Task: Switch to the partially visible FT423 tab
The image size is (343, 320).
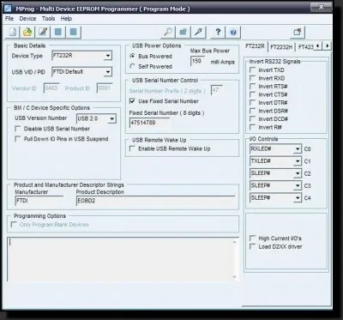Action: click(x=305, y=47)
